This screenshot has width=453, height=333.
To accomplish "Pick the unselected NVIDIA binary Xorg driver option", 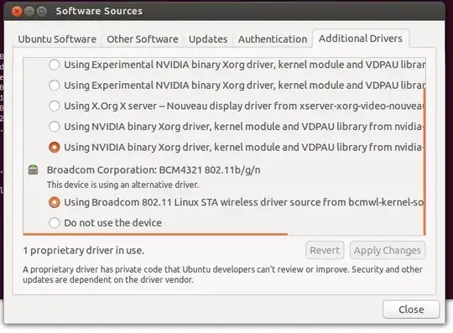I will (55, 127).
